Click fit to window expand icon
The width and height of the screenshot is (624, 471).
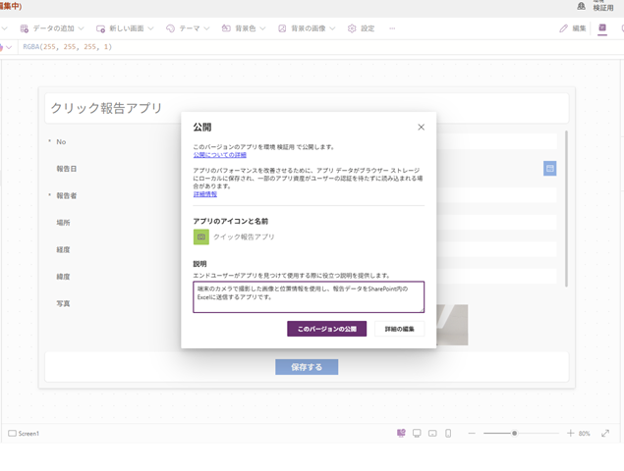pyautogui.click(x=605, y=433)
